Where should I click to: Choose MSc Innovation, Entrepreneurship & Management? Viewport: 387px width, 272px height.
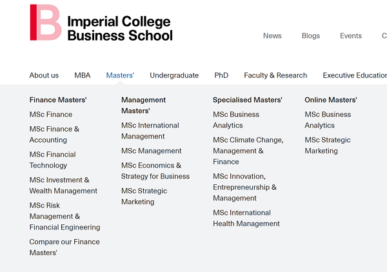[244, 187]
